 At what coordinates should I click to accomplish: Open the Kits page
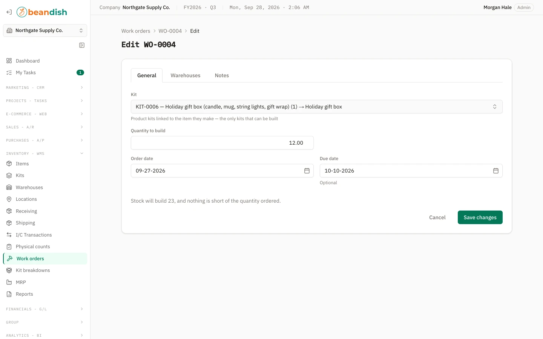[45, 176]
